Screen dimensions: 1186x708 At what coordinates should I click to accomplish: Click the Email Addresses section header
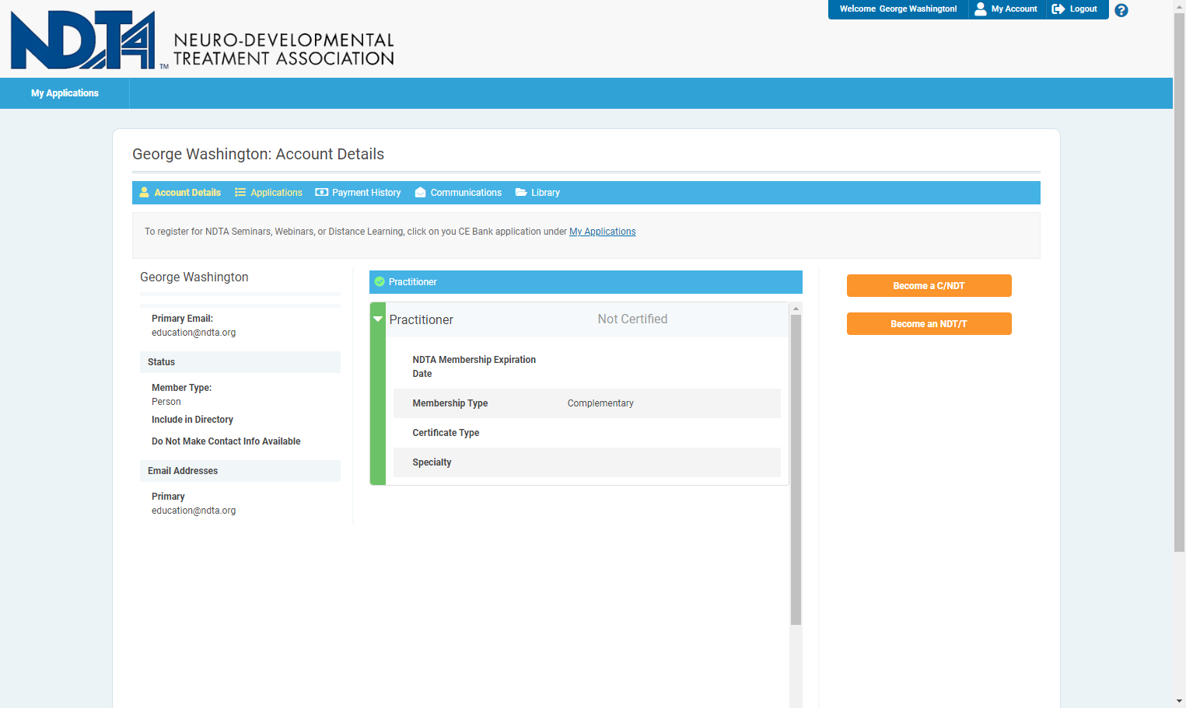pos(240,471)
